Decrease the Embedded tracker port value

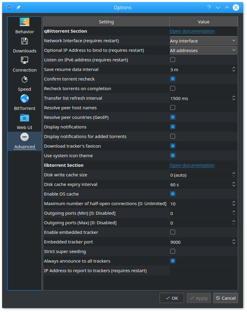[234, 243]
